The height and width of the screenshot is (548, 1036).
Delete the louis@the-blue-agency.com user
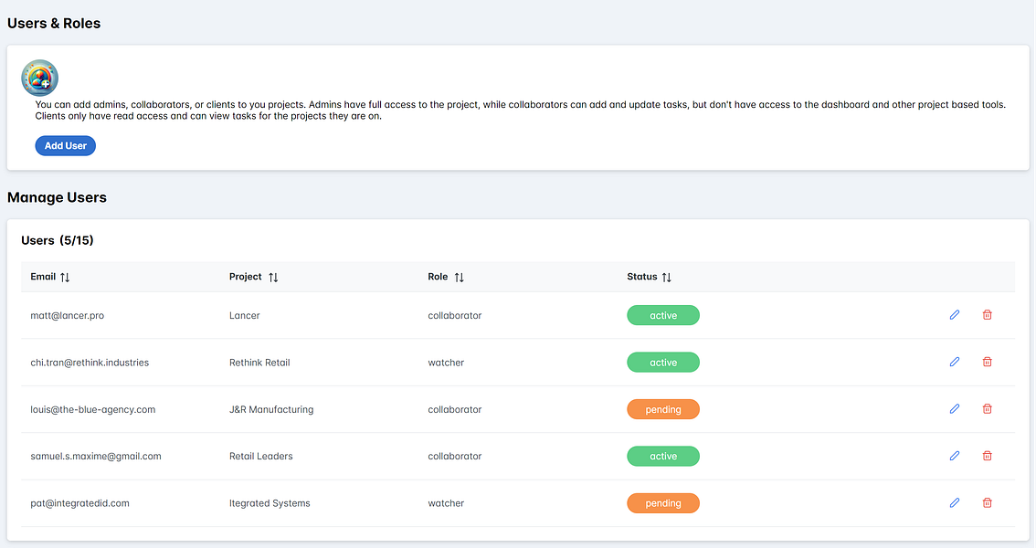click(x=987, y=409)
